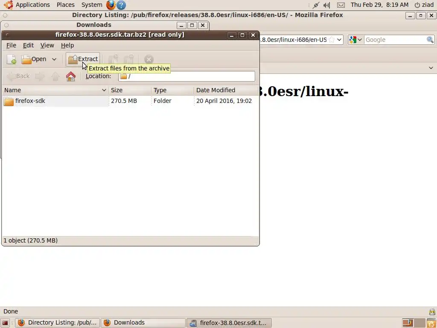The height and width of the screenshot is (328, 437).
Task: Bookmark page with the star icon
Action: (332, 40)
